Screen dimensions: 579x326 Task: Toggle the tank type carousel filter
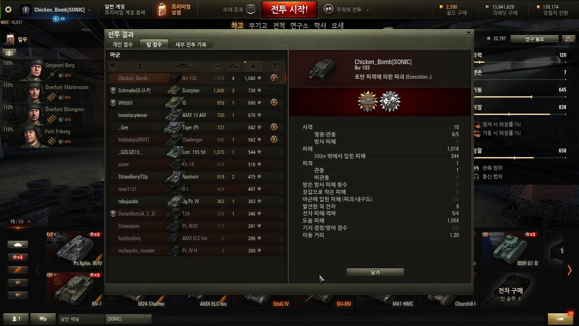pyautogui.click(x=18, y=244)
